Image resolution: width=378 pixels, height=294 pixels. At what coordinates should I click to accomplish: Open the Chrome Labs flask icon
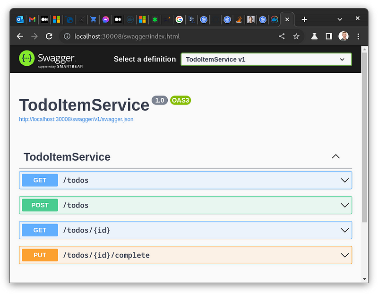tap(314, 36)
